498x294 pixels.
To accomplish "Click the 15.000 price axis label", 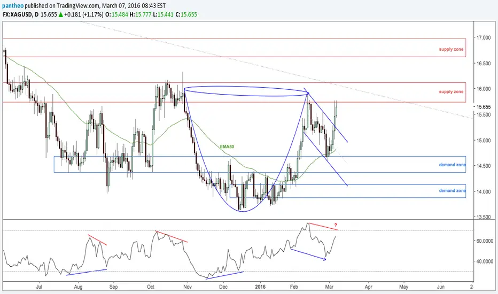I will pos(484,140).
